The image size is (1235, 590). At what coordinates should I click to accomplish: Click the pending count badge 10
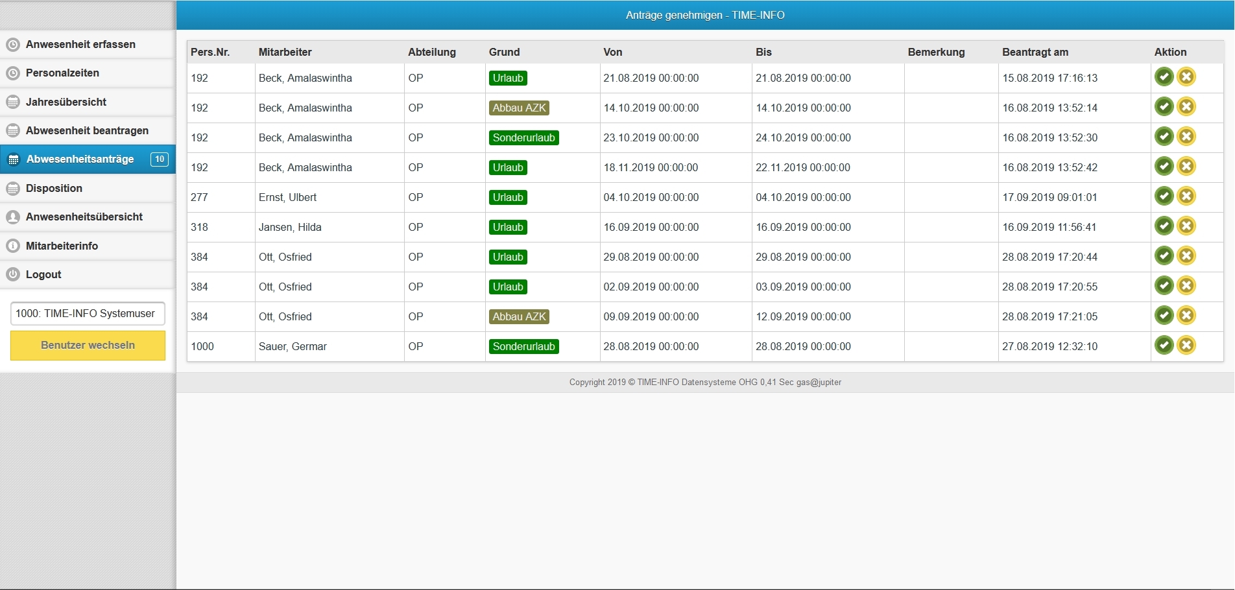click(x=160, y=159)
